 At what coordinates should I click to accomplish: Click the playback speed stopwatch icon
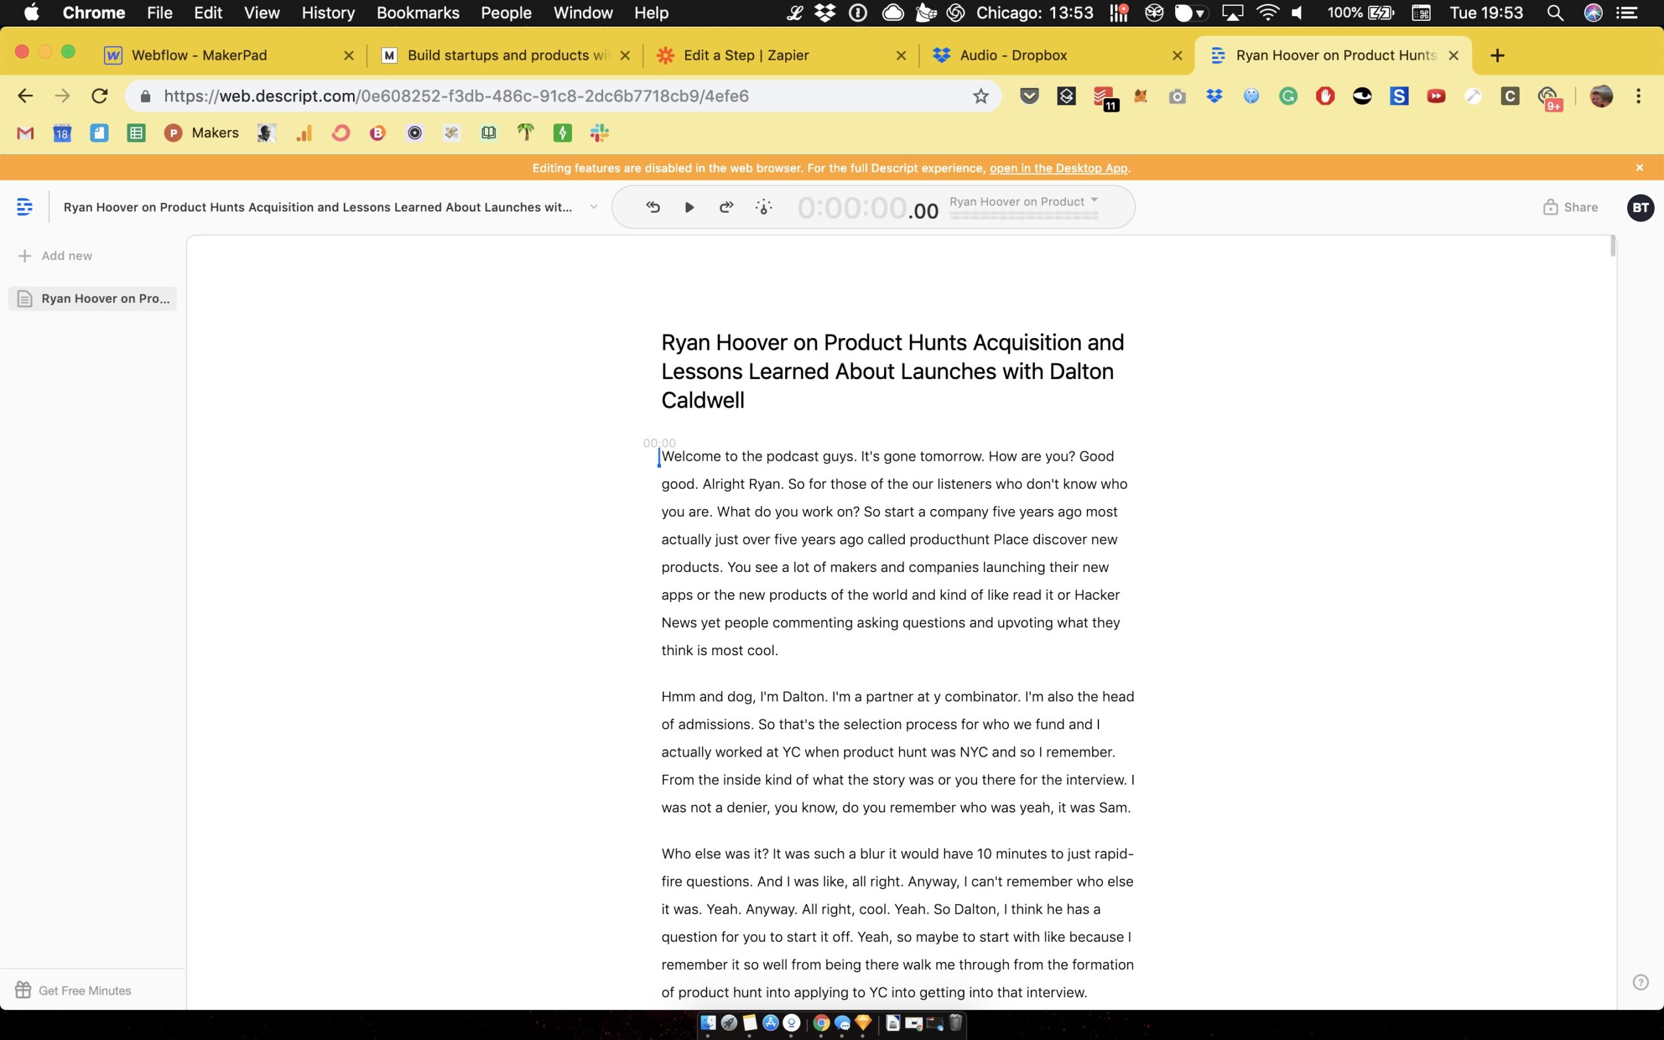pos(763,207)
